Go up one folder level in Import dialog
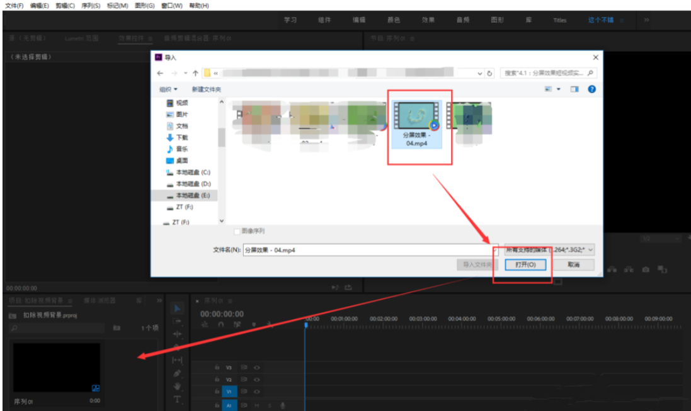The height and width of the screenshot is (411, 691). (x=195, y=73)
